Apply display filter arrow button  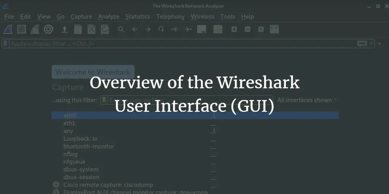[x=362, y=44]
